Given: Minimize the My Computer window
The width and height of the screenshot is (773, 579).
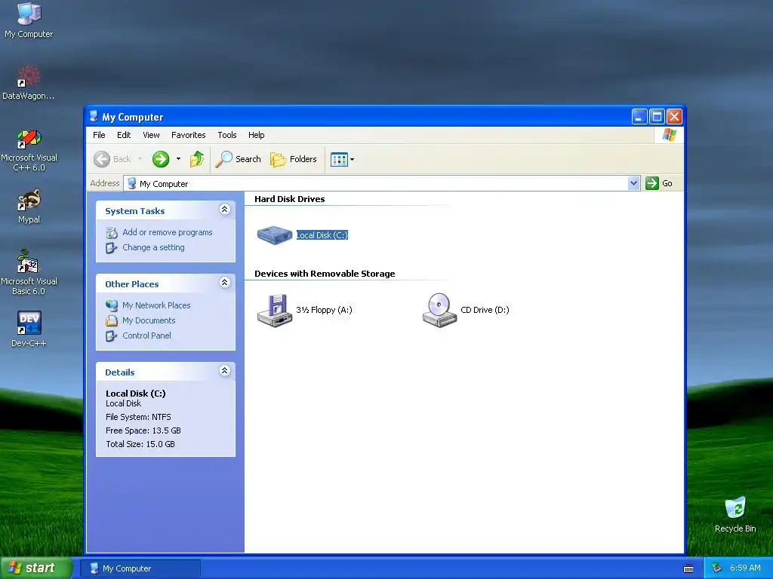Looking at the screenshot, I should (x=639, y=117).
